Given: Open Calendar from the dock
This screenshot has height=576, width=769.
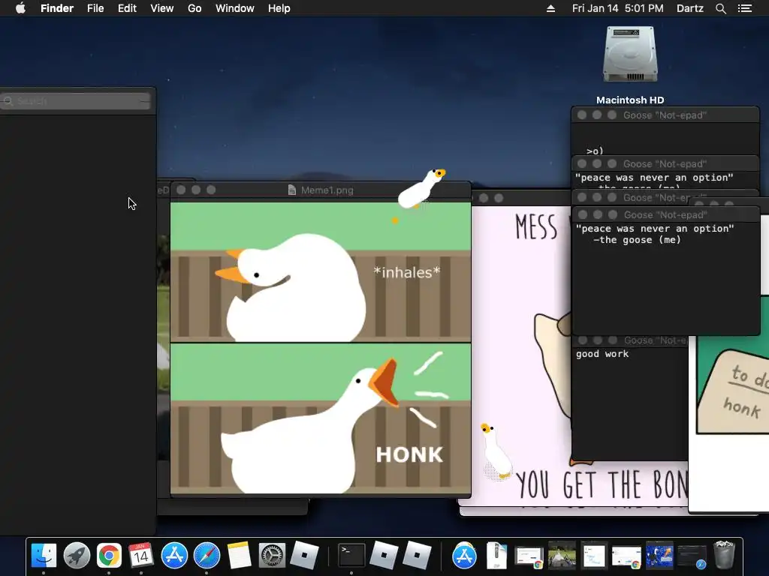Looking at the screenshot, I should coord(141,556).
